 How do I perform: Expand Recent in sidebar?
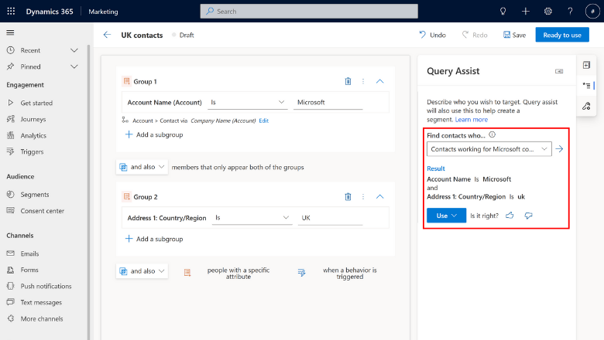74,50
